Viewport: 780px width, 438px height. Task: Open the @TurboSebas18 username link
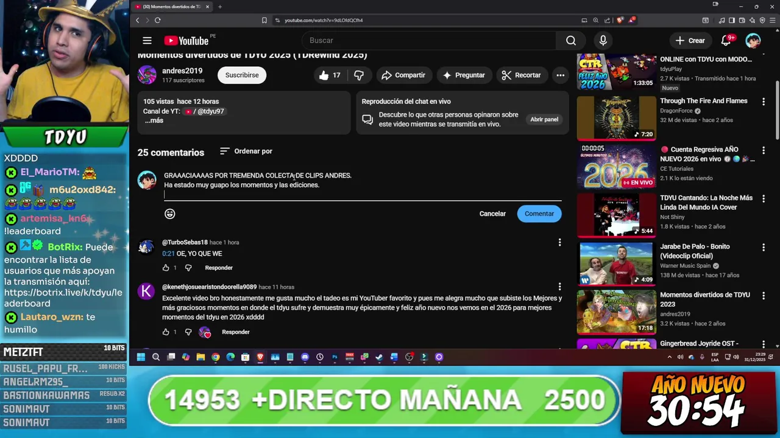(x=185, y=243)
